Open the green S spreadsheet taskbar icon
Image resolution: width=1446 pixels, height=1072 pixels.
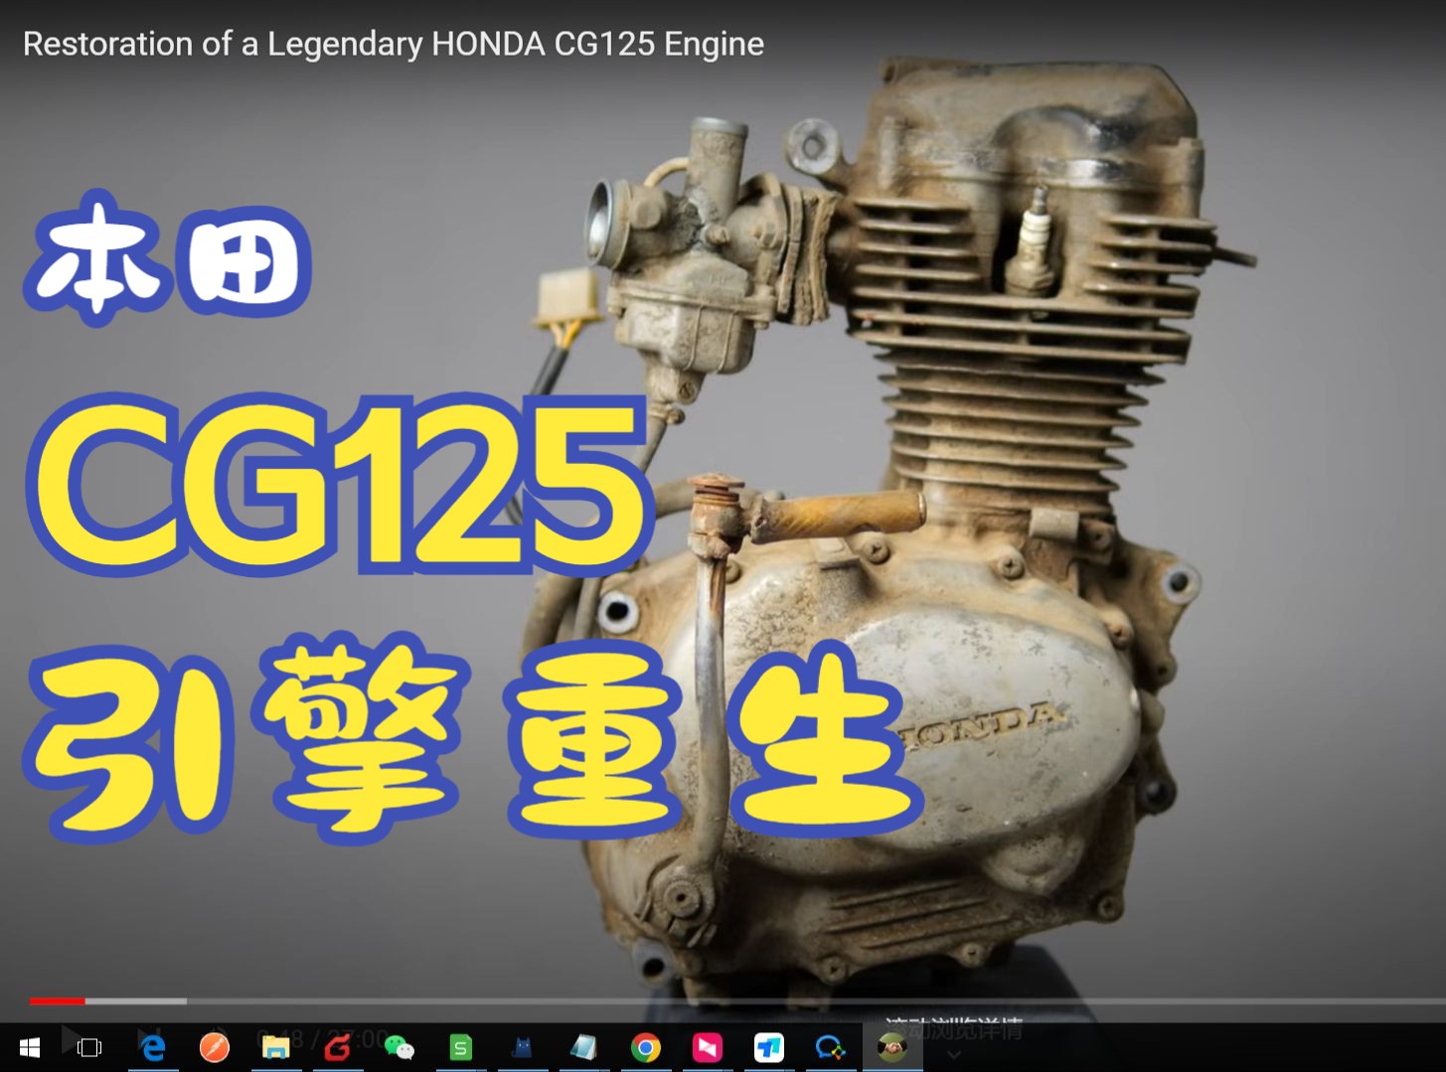(461, 1047)
